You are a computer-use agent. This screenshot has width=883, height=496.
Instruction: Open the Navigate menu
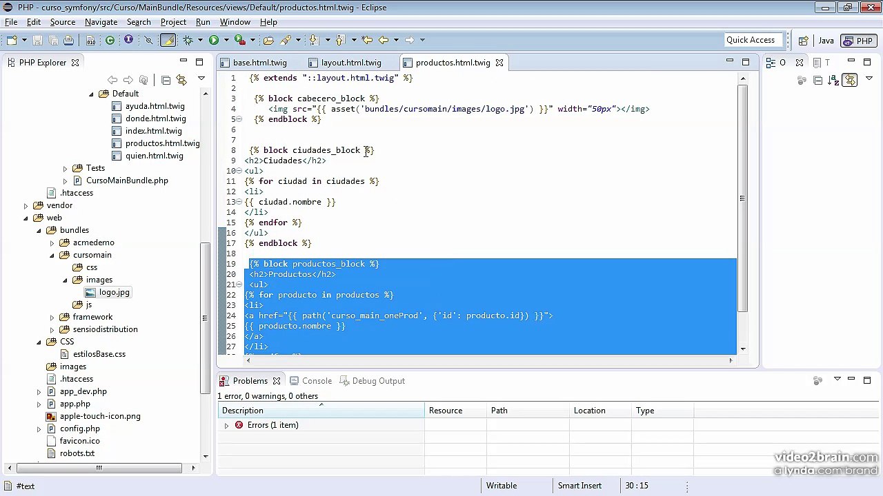[x=101, y=22]
